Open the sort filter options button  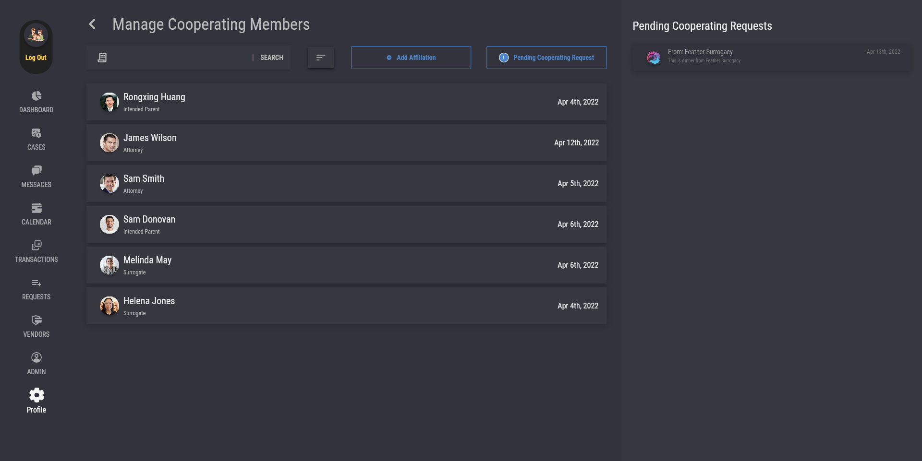point(321,58)
